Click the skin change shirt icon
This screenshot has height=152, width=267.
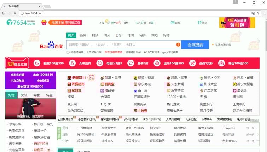click(199, 23)
